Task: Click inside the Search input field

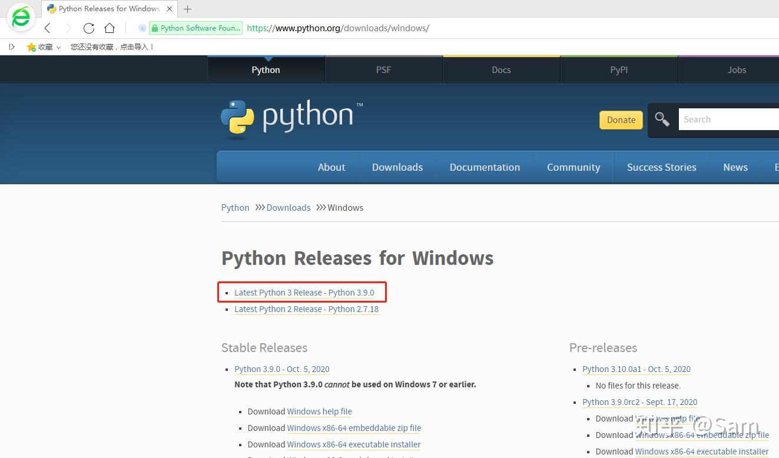Action: pos(724,119)
